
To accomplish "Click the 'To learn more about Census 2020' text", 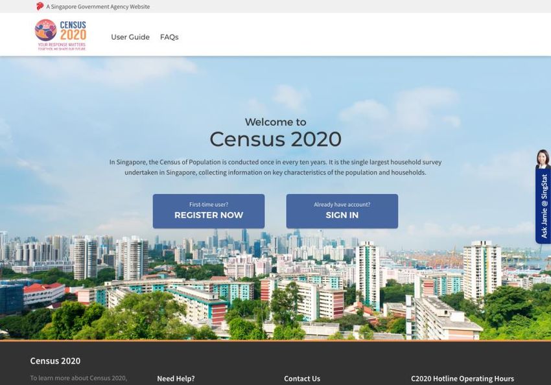I will click(78, 378).
